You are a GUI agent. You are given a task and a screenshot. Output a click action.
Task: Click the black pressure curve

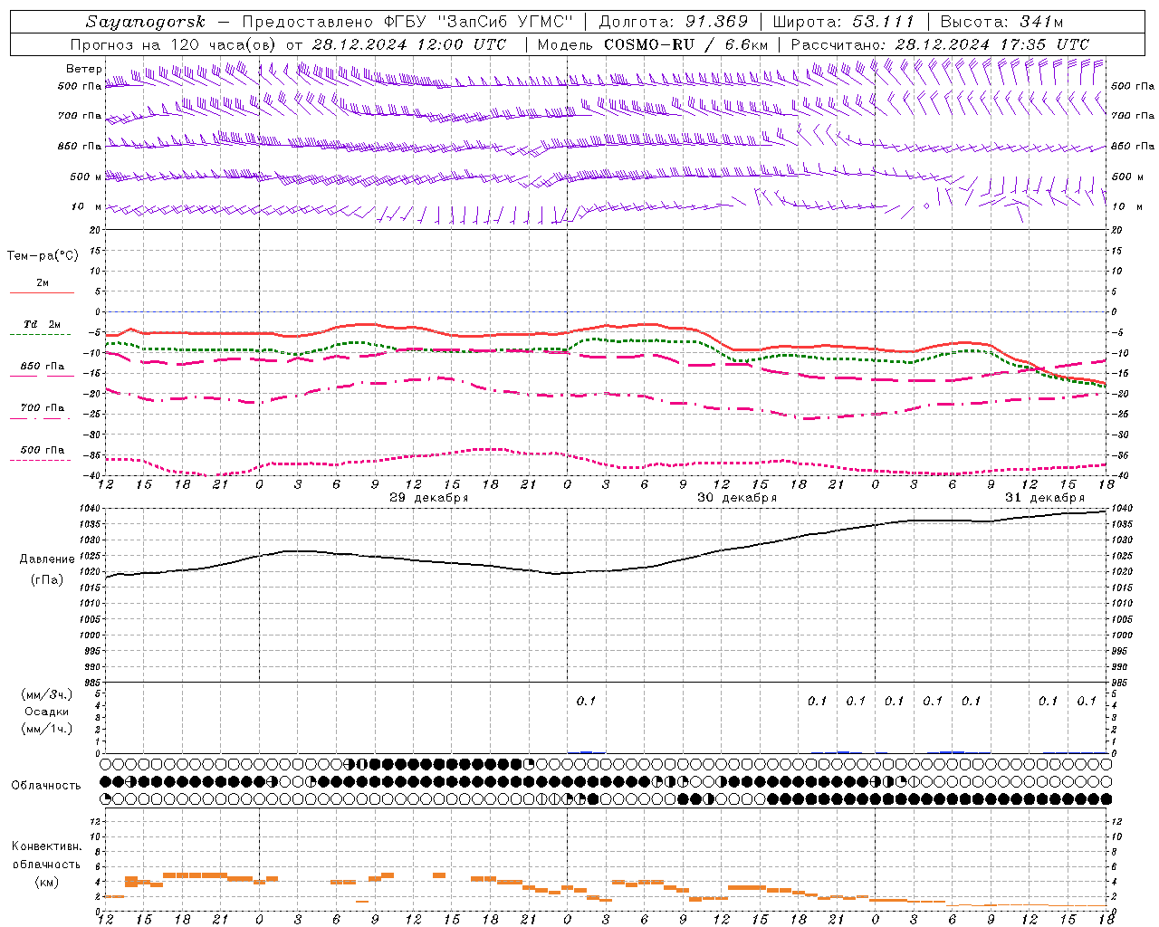607,570
